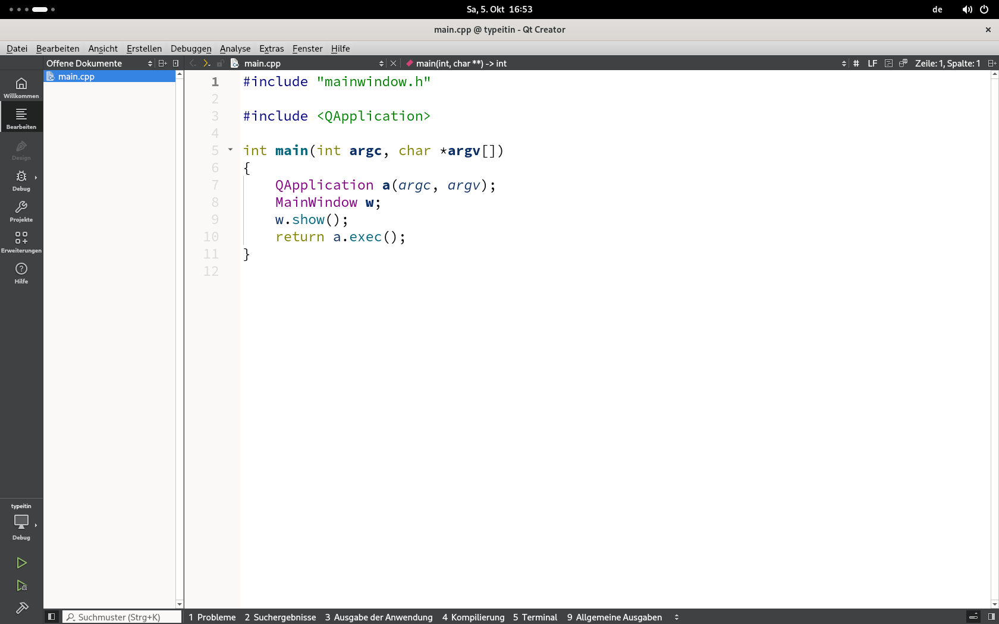The height and width of the screenshot is (624, 999).
Task: Click the file writable lock icon
Action: [x=220, y=63]
